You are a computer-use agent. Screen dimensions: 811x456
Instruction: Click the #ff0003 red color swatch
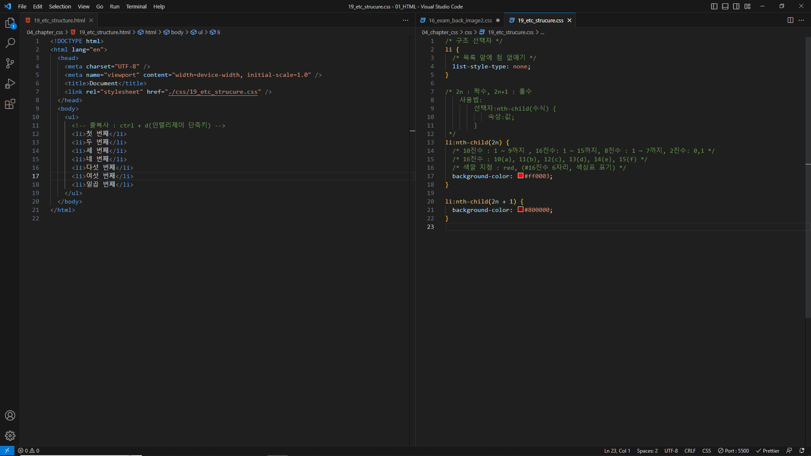click(x=520, y=176)
